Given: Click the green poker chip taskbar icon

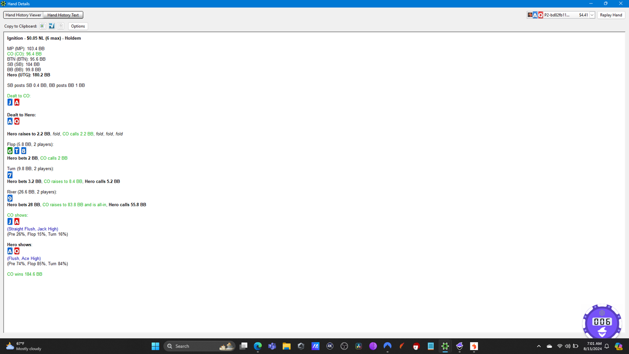Looking at the screenshot, I should 445,346.
